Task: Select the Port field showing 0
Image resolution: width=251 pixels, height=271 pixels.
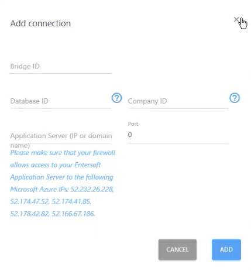Action: click(178, 135)
